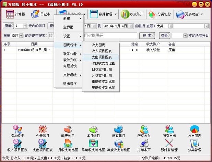212x162 pixels.
Task: Open 月收支对比图 in bottom panel
Action: click(68, 146)
